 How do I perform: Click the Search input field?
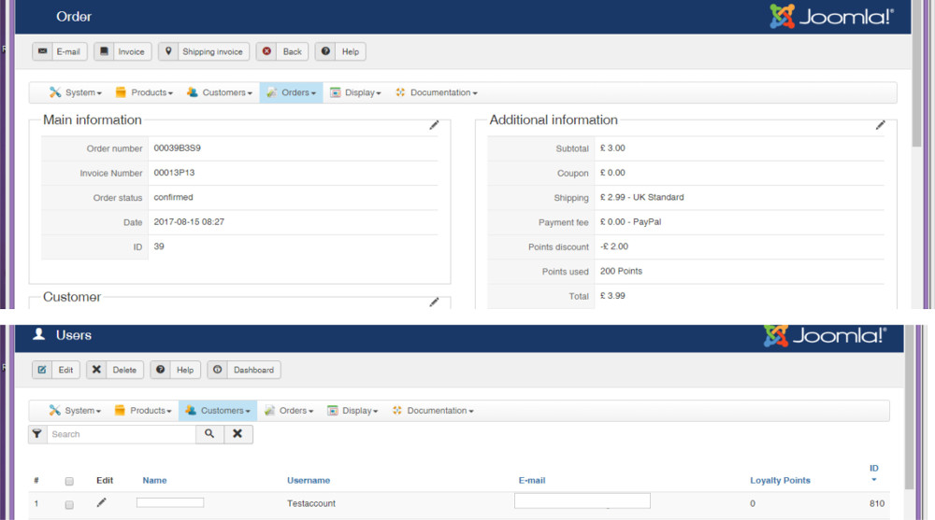[121, 434]
